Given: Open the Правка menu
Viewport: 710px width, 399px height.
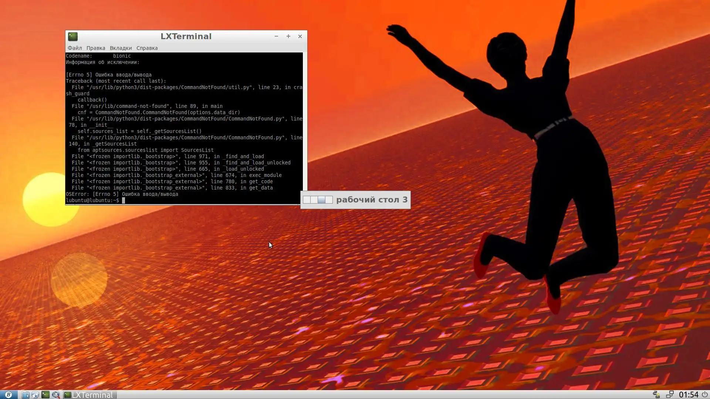Looking at the screenshot, I should point(96,48).
